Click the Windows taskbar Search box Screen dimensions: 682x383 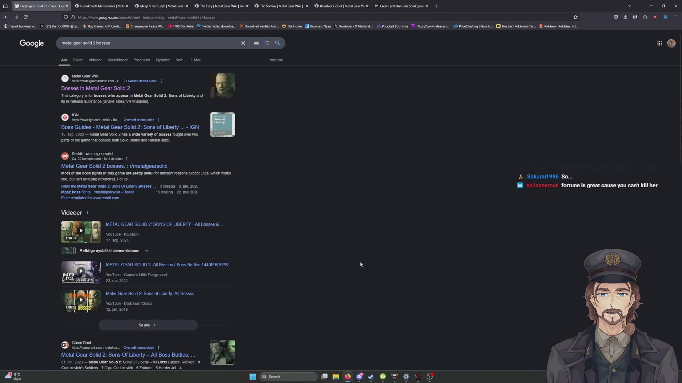[288, 377]
